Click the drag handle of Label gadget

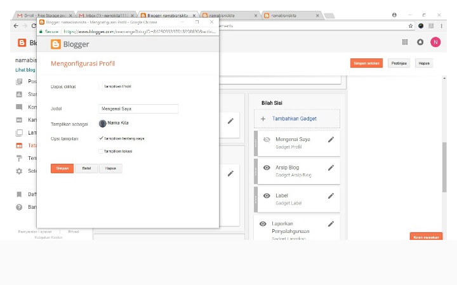[256, 199]
